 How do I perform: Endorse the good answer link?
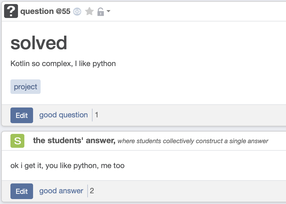[61, 191]
